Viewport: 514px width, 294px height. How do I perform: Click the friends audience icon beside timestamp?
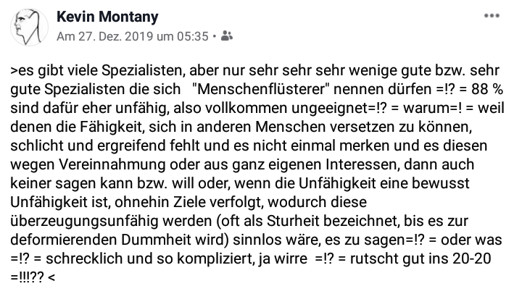pos(226,35)
